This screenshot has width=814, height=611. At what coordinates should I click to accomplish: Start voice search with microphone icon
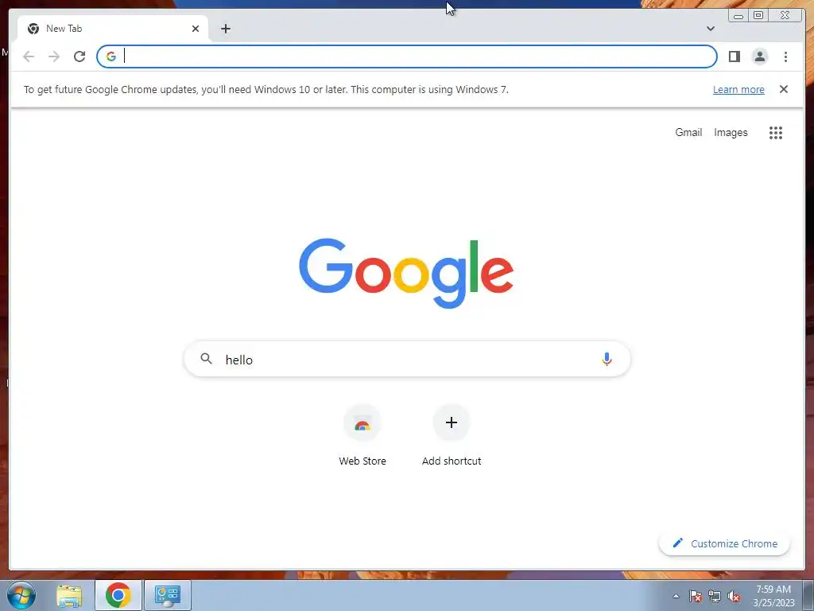[x=607, y=359]
